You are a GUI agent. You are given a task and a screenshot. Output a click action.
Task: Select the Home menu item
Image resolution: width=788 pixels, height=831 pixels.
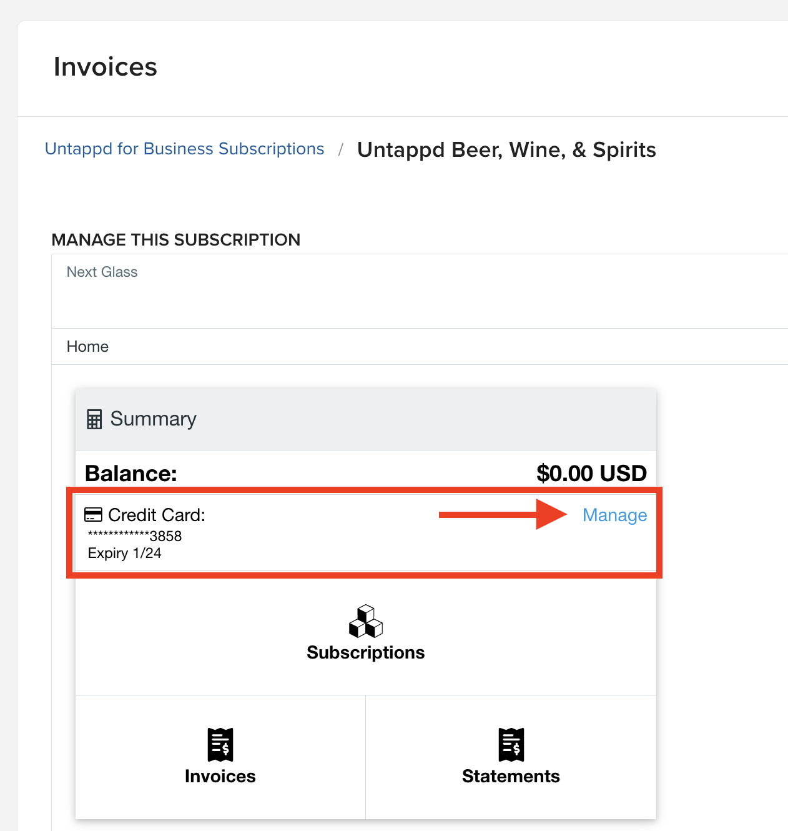point(87,347)
